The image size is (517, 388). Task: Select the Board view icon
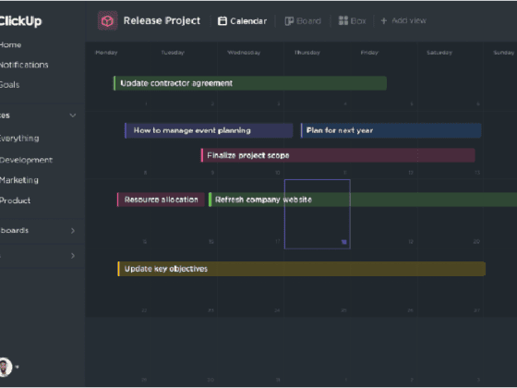pyautogui.click(x=289, y=21)
